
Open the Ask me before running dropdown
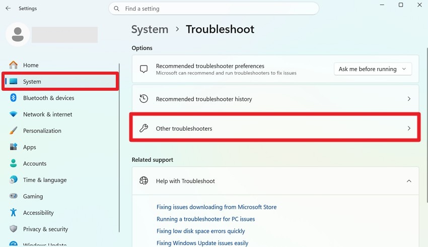pyautogui.click(x=373, y=69)
